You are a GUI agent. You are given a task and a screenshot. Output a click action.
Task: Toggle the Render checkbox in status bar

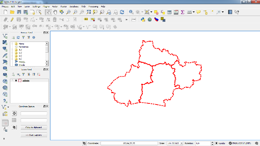[216, 143]
